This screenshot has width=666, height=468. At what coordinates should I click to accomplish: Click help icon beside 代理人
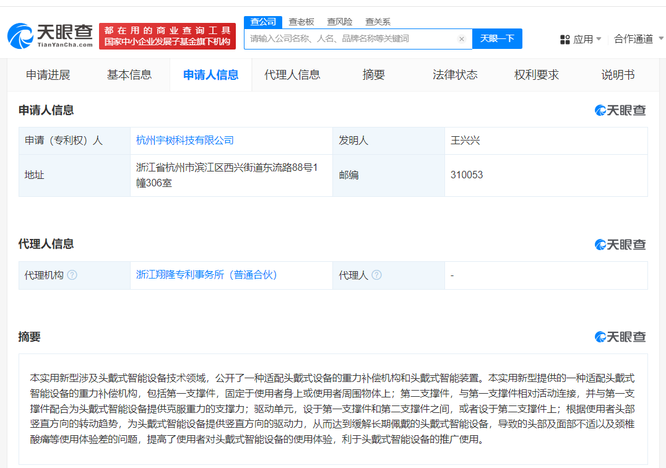pyautogui.click(x=376, y=275)
